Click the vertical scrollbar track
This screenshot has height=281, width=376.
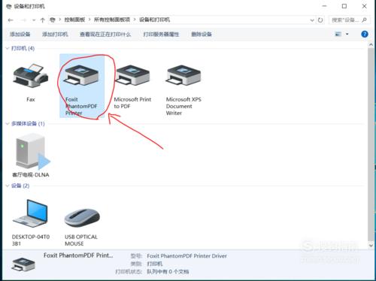(x=371, y=144)
